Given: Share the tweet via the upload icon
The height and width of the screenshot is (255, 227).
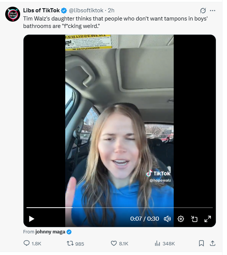Looking at the screenshot, I should click(x=212, y=243).
